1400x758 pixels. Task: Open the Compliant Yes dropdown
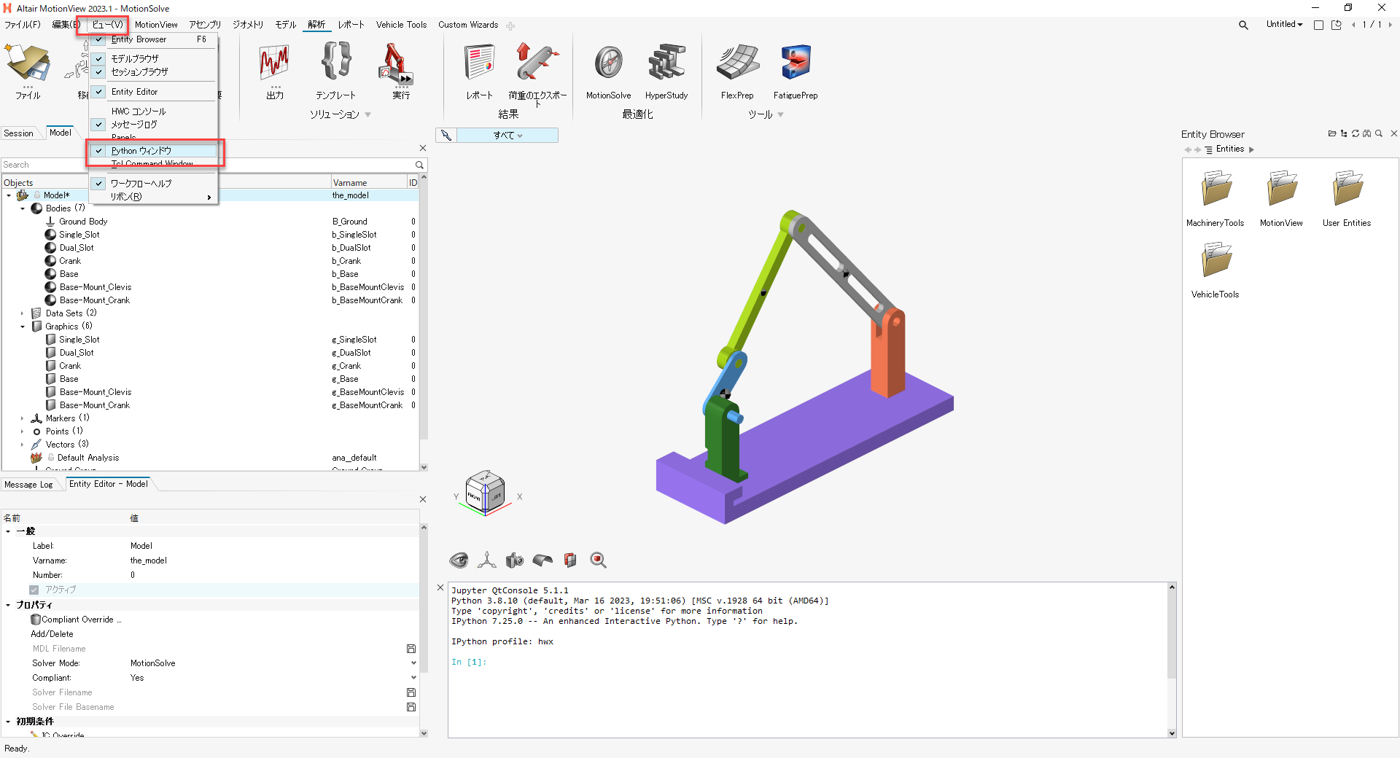(x=413, y=678)
